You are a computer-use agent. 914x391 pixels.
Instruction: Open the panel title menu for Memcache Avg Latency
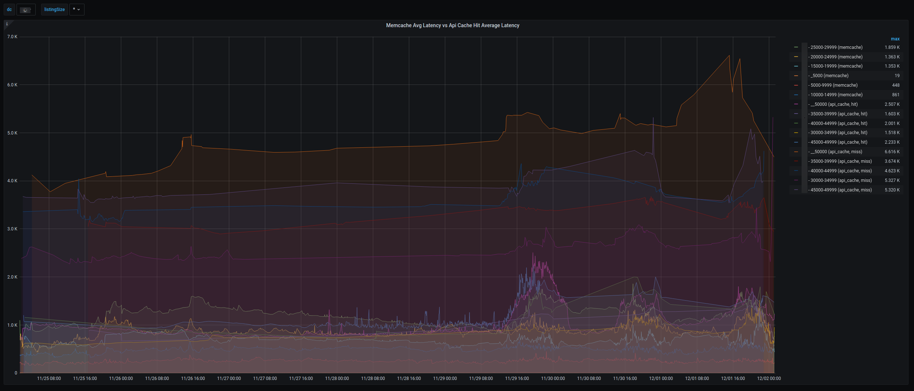pos(452,25)
